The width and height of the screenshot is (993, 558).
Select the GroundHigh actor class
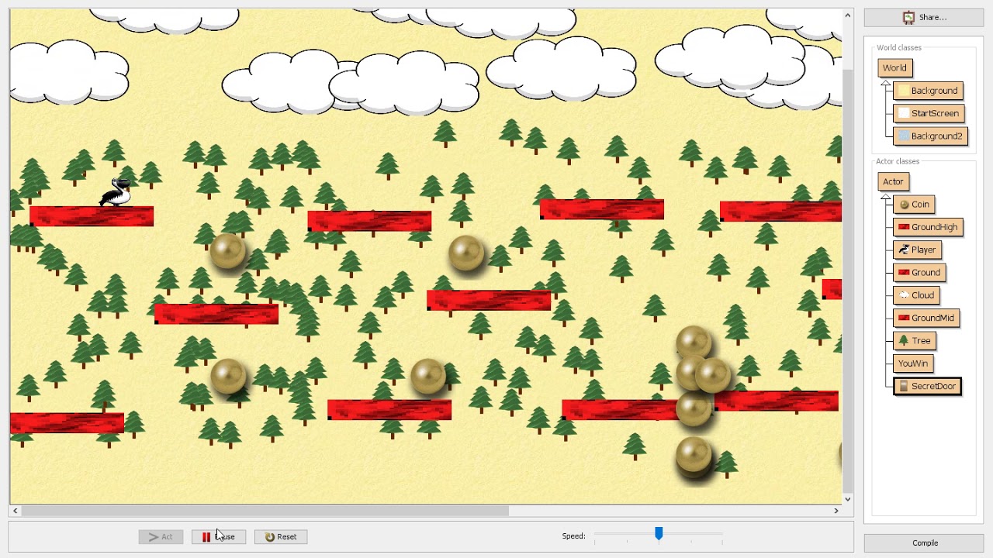(928, 227)
